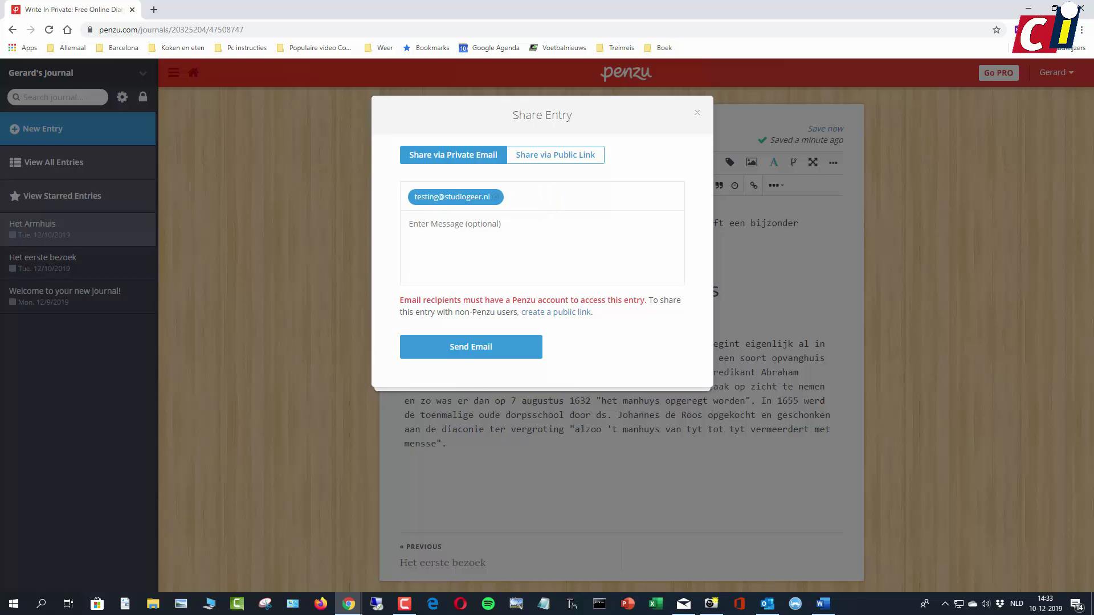This screenshot has width=1094, height=615.
Task: Click the tag icon in the editor toolbar
Action: (x=730, y=162)
